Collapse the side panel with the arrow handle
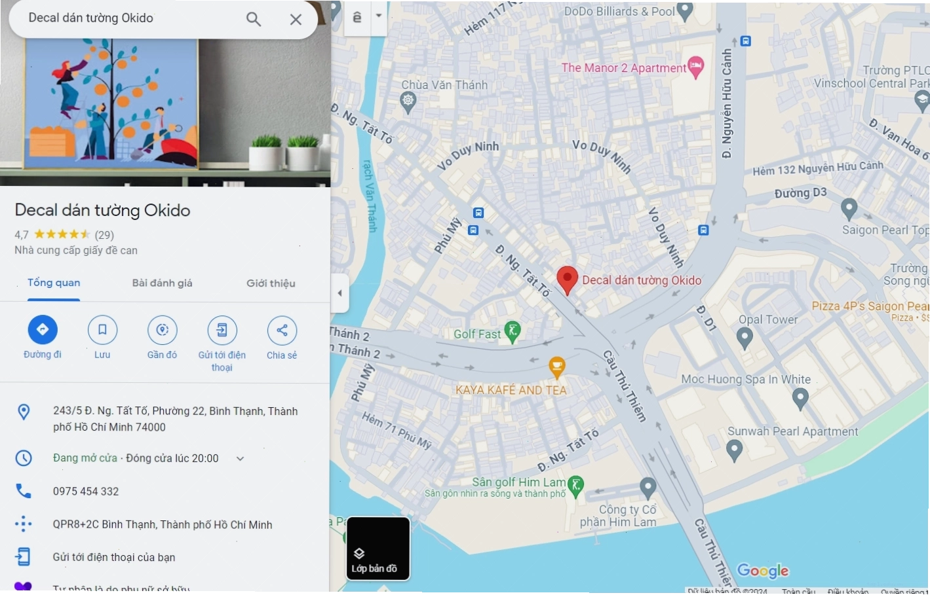The image size is (930, 595). coord(339,293)
